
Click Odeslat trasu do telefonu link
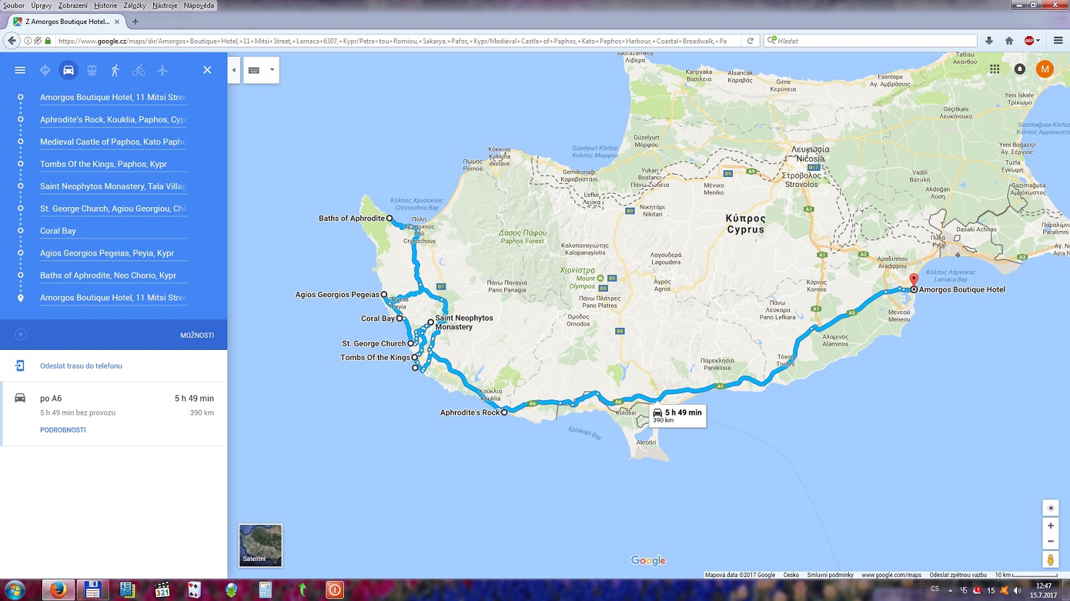[x=81, y=366]
